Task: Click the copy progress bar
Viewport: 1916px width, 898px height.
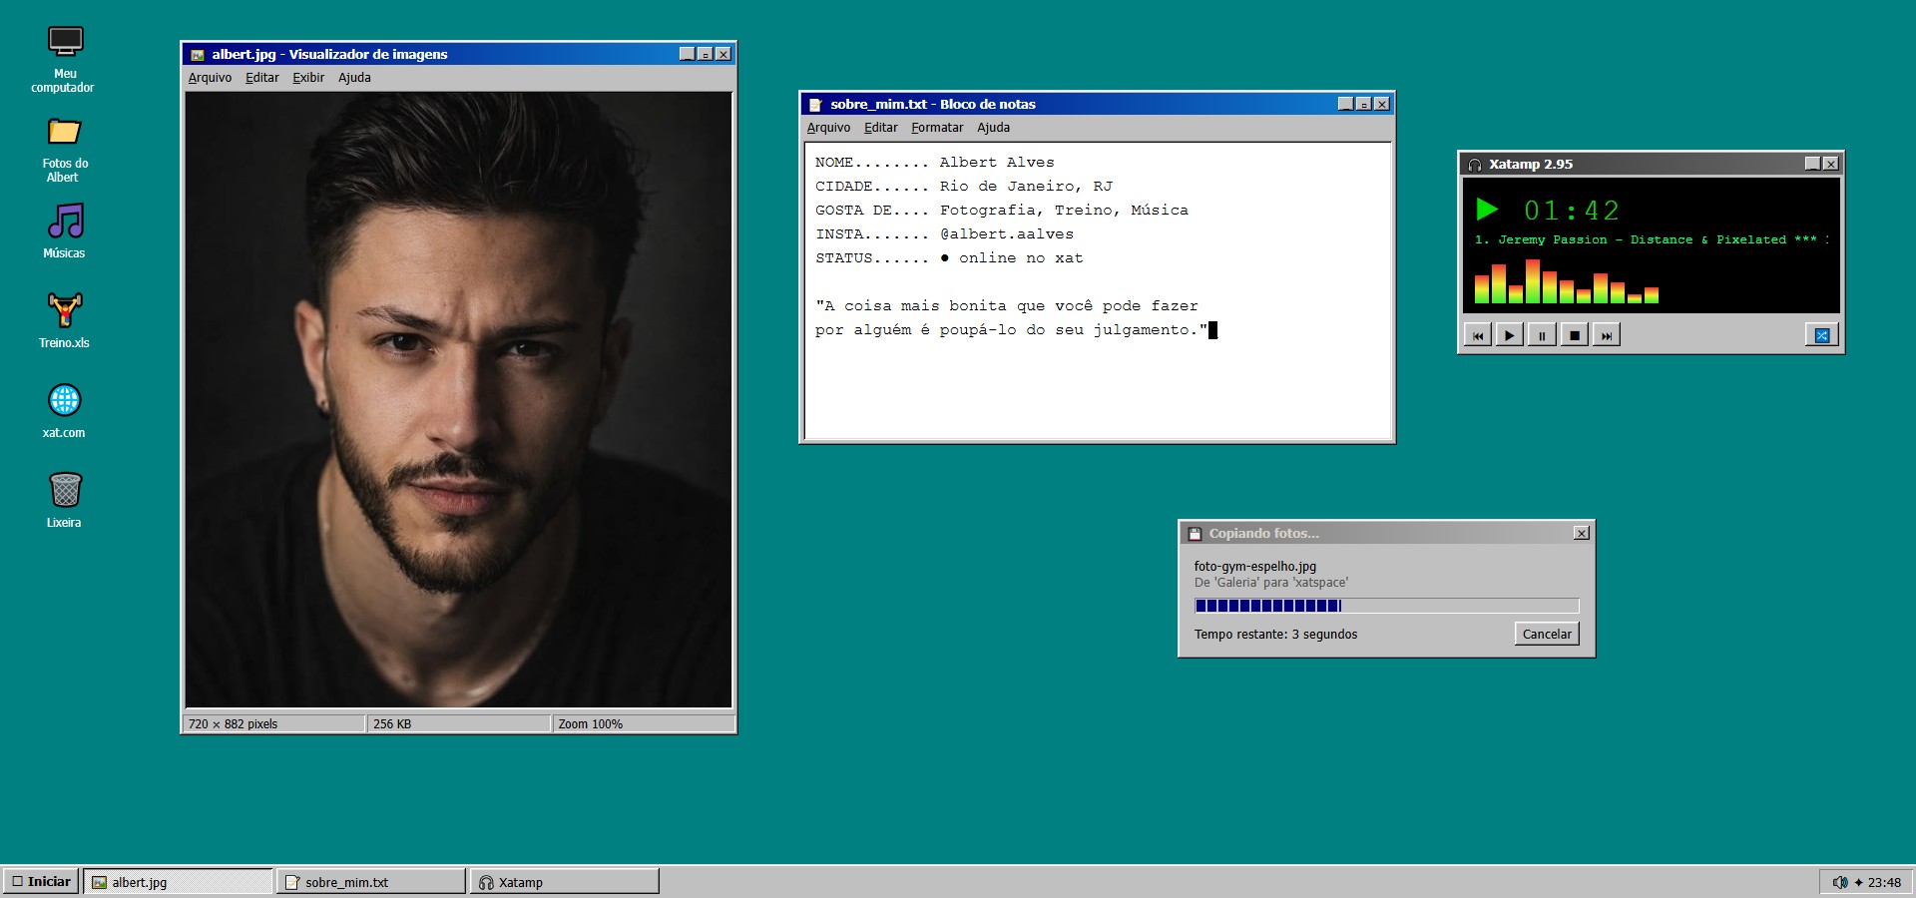Action: 1387,606
